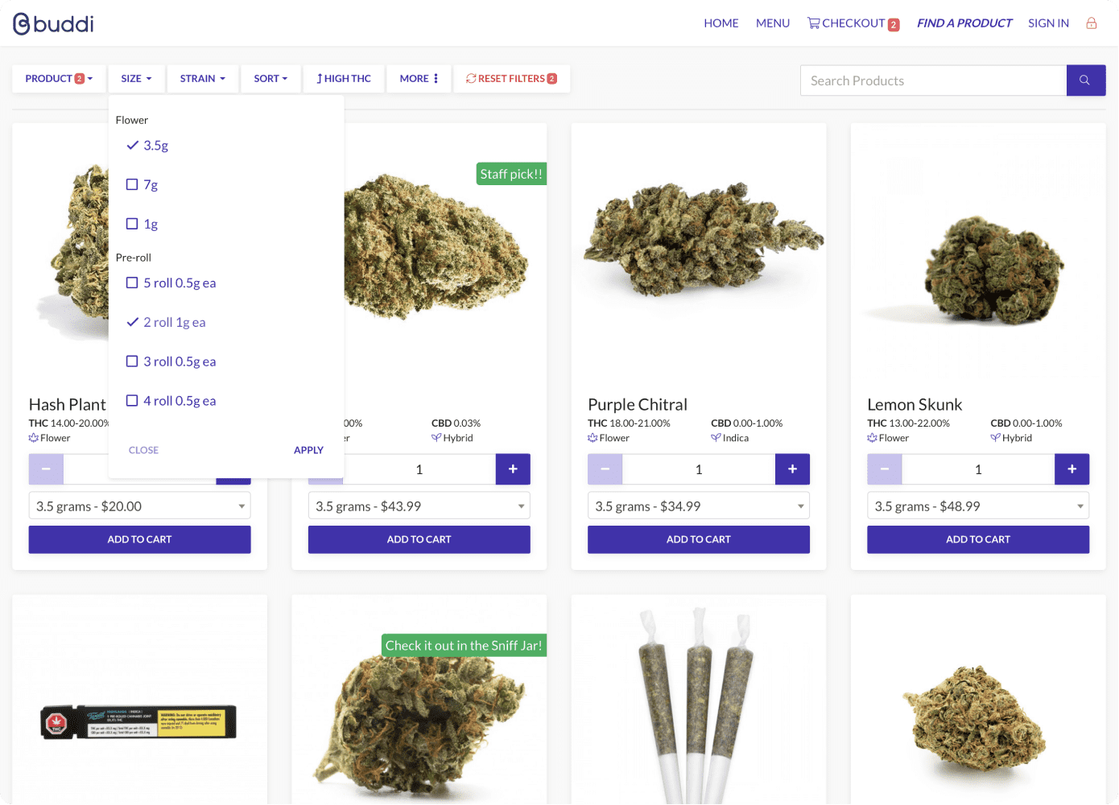Go to the Home page
The width and height of the screenshot is (1119, 805).
pos(721,23)
